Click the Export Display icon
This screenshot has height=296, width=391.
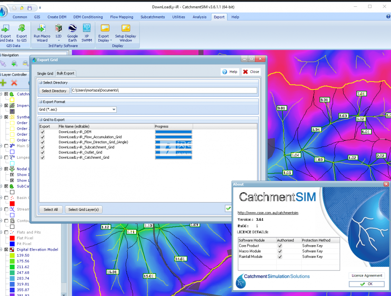point(105,28)
